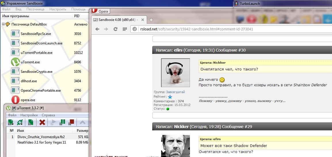This screenshot has height=157, width=332.
Task: Open the Настроить menu in Sandboxie
Action: pos(58,9)
